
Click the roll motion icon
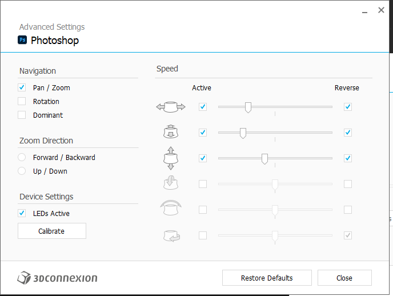[x=171, y=210]
